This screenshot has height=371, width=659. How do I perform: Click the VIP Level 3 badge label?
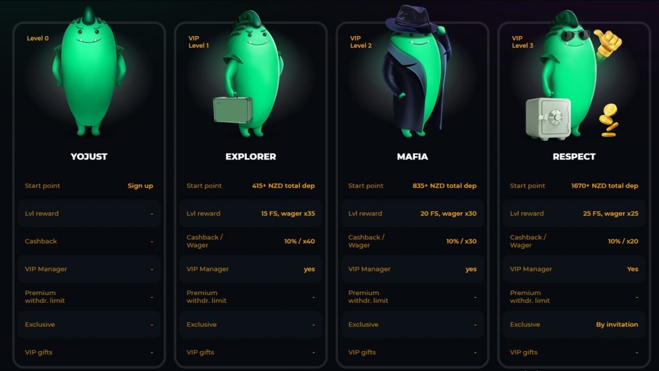pyautogui.click(x=523, y=42)
